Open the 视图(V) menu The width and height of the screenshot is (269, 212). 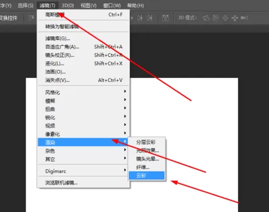[88, 5]
